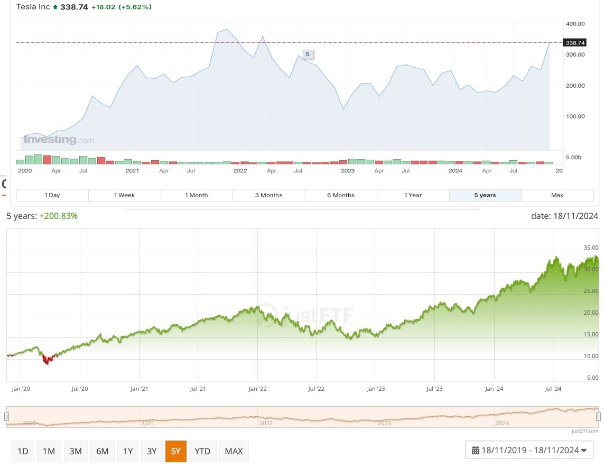
Task: Set ETF chart period to 1D
Action: tap(23, 451)
